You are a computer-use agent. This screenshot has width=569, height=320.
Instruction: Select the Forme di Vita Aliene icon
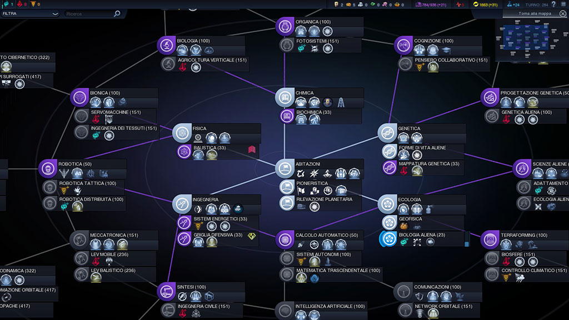(x=390, y=152)
